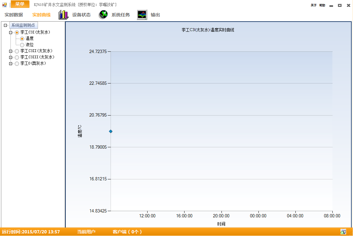Click the 关于 link
The image size is (353, 236).
coord(313,5)
